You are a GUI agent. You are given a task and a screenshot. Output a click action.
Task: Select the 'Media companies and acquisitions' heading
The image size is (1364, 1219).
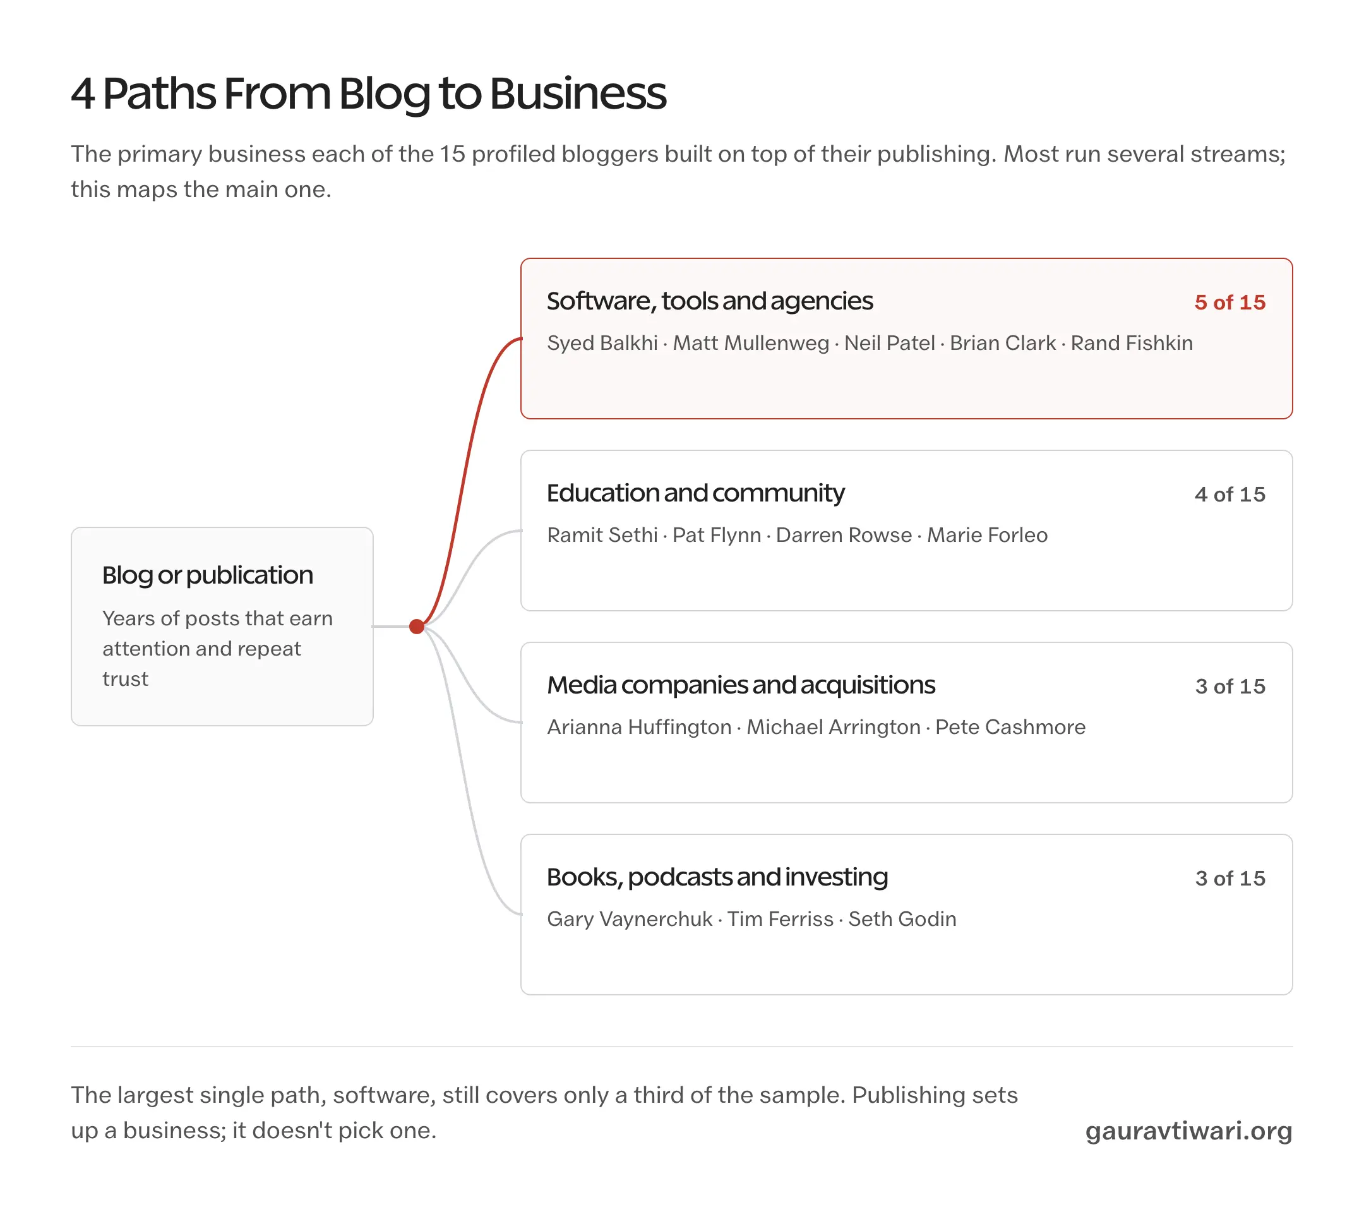[x=741, y=685]
